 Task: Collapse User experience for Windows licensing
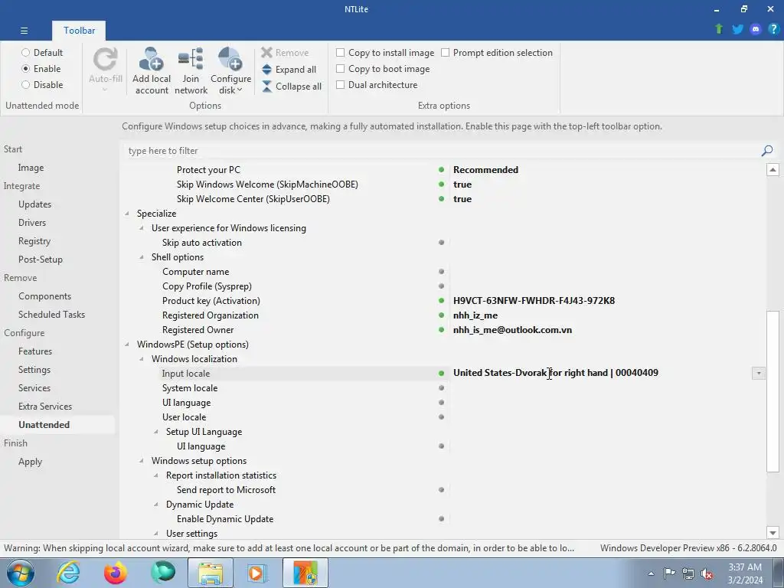pyautogui.click(x=142, y=228)
